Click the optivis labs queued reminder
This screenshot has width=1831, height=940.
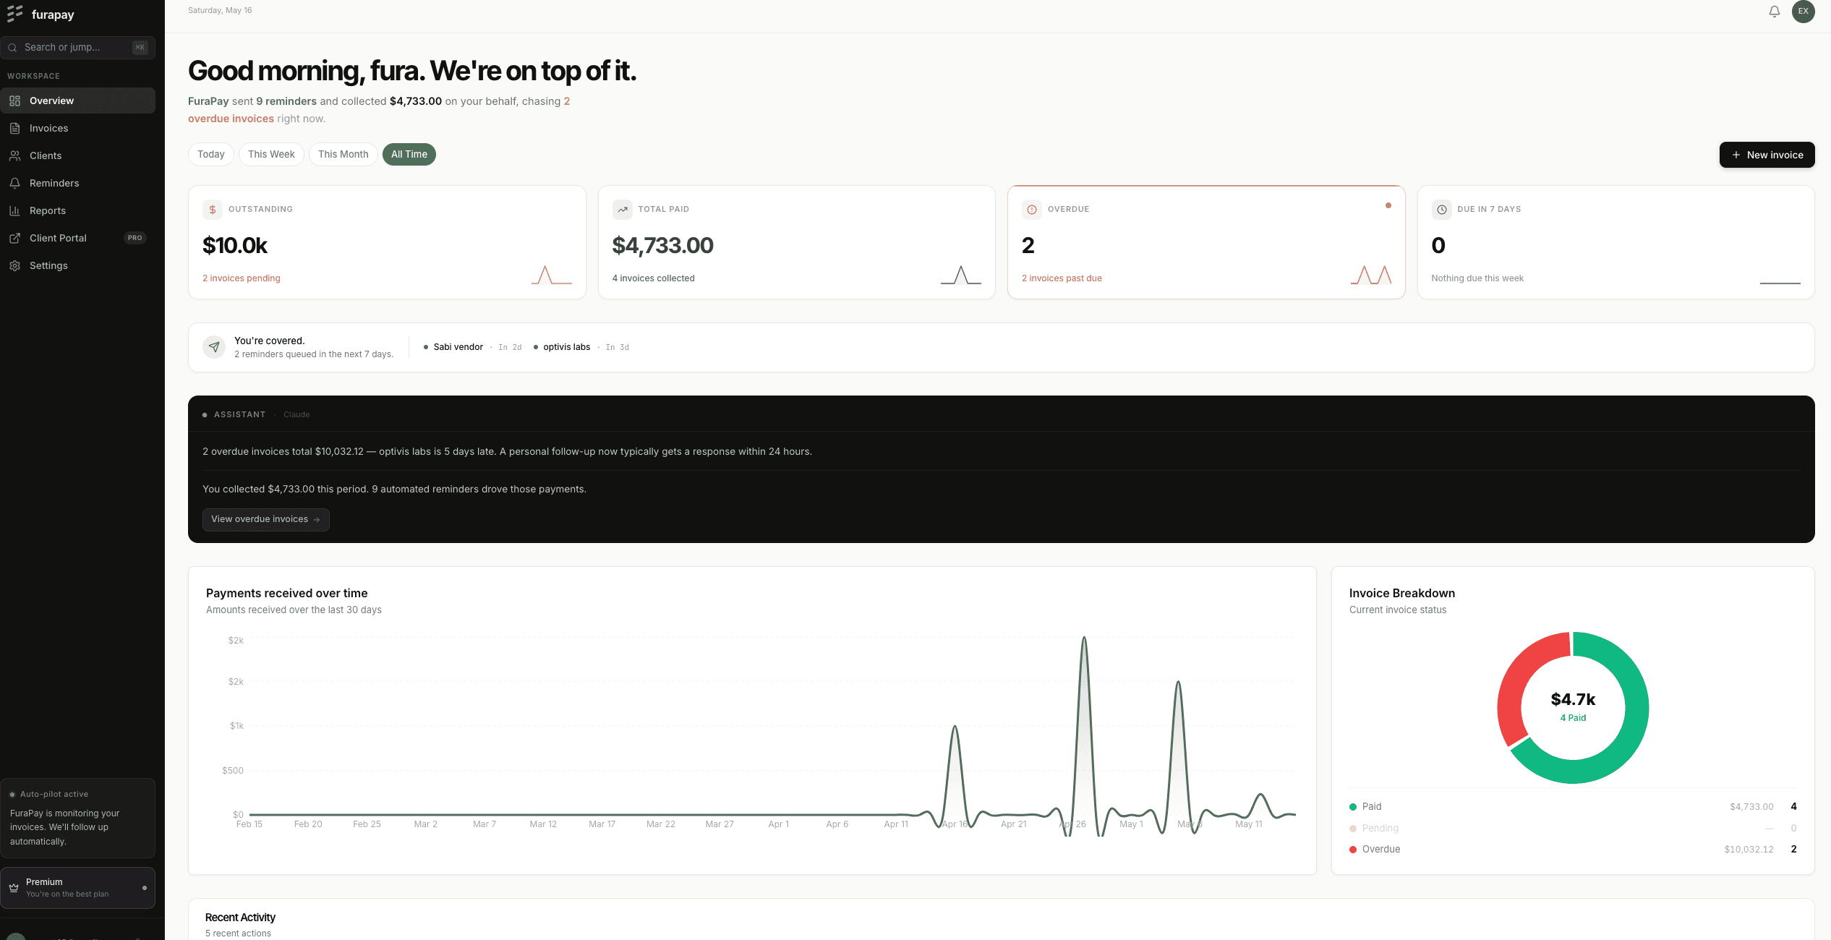click(x=581, y=348)
